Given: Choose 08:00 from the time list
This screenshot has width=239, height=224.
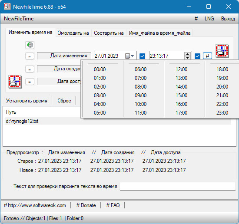Looking at the screenshot, I should pyautogui.click(x=140, y=87).
